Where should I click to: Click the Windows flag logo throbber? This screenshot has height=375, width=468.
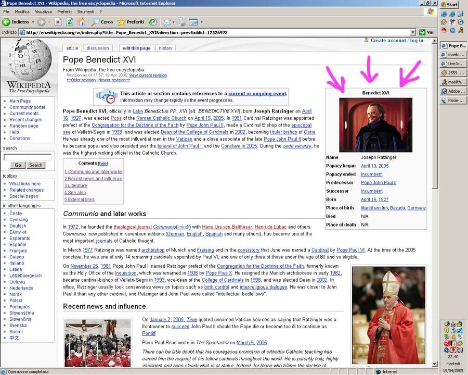[430, 11]
